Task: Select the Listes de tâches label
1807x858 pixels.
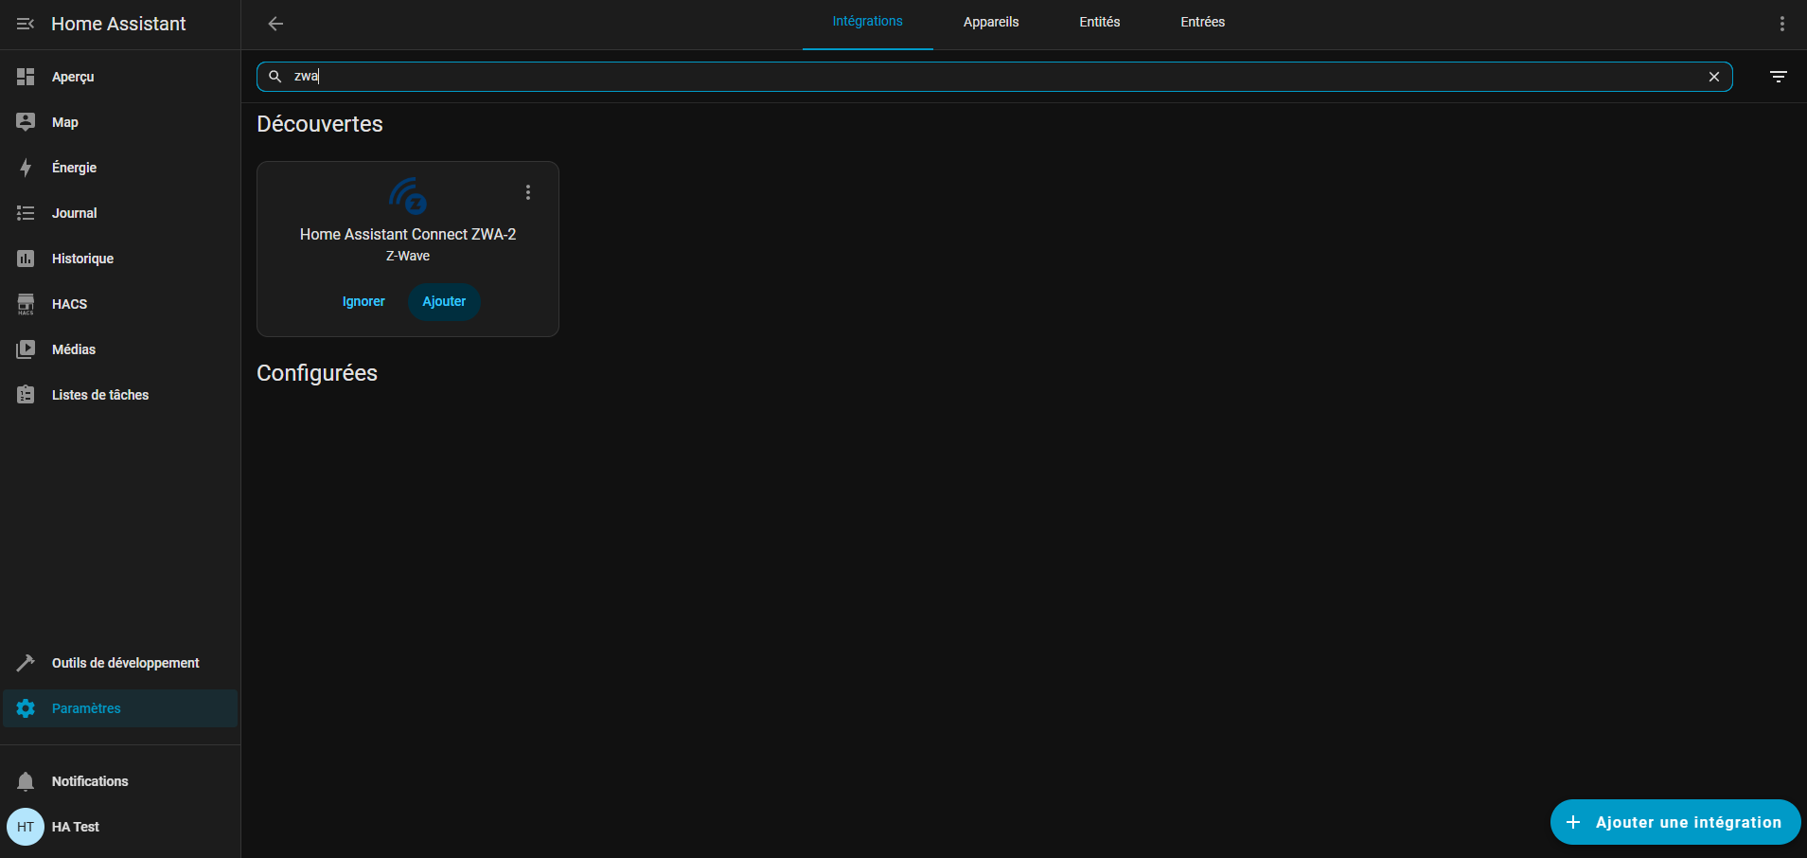Action: [100, 395]
